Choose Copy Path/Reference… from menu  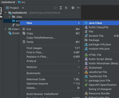click(x=51, y=38)
